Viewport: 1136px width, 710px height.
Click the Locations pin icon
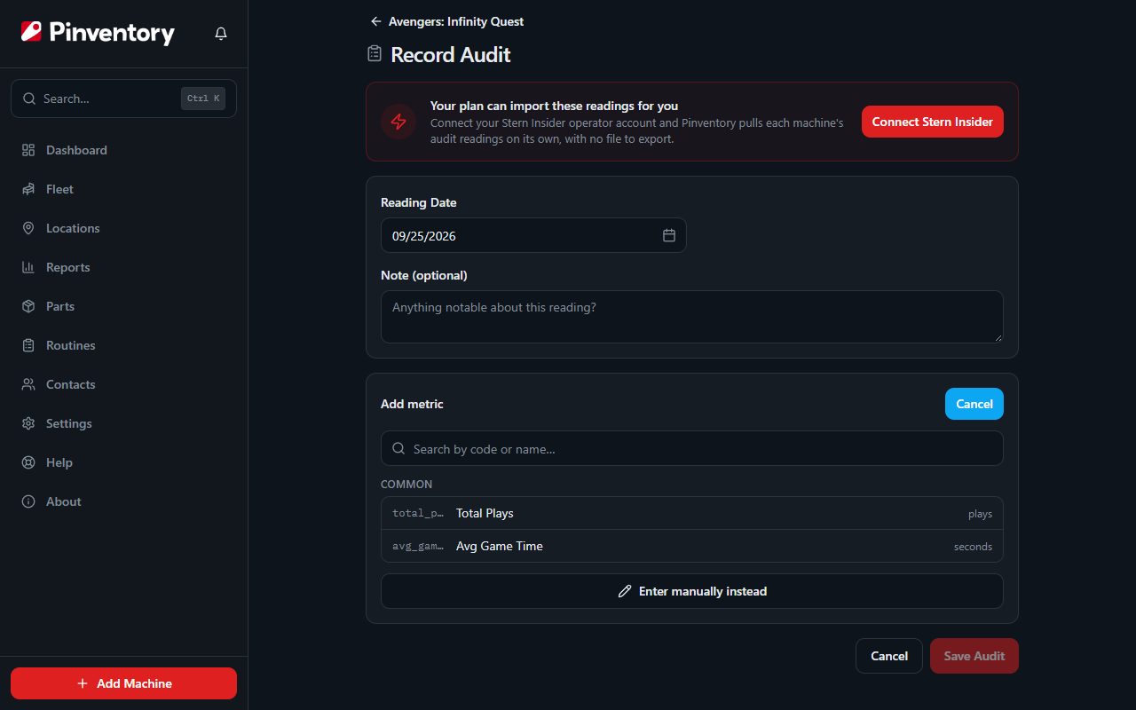[x=28, y=228]
